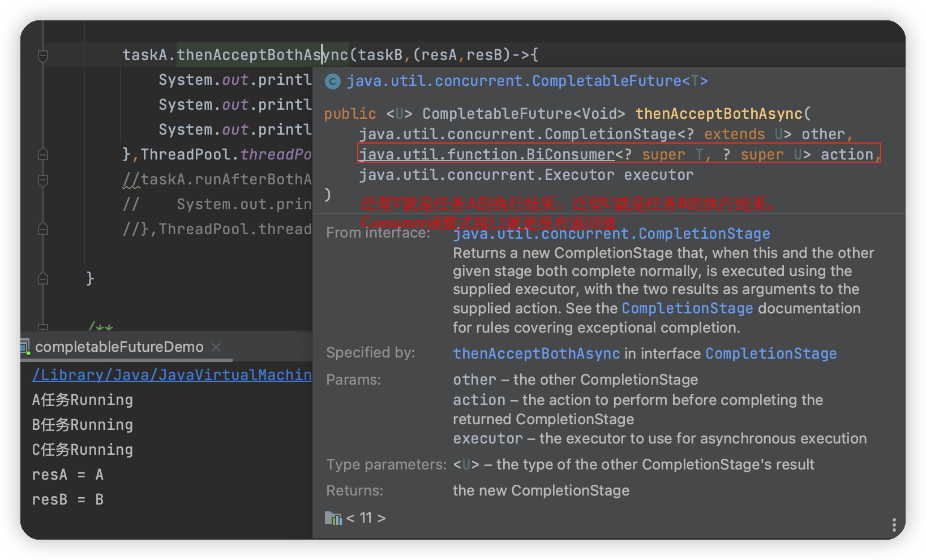Click 'action' parameter name in the signature

[x=847, y=154]
